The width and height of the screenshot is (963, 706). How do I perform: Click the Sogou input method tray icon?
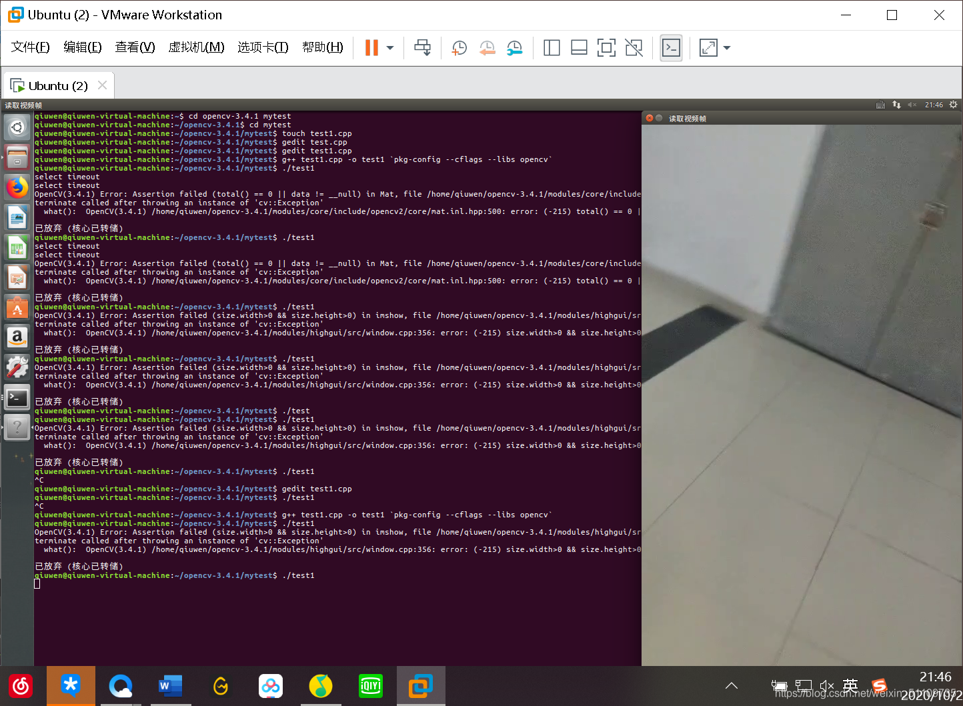[x=880, y=685]
